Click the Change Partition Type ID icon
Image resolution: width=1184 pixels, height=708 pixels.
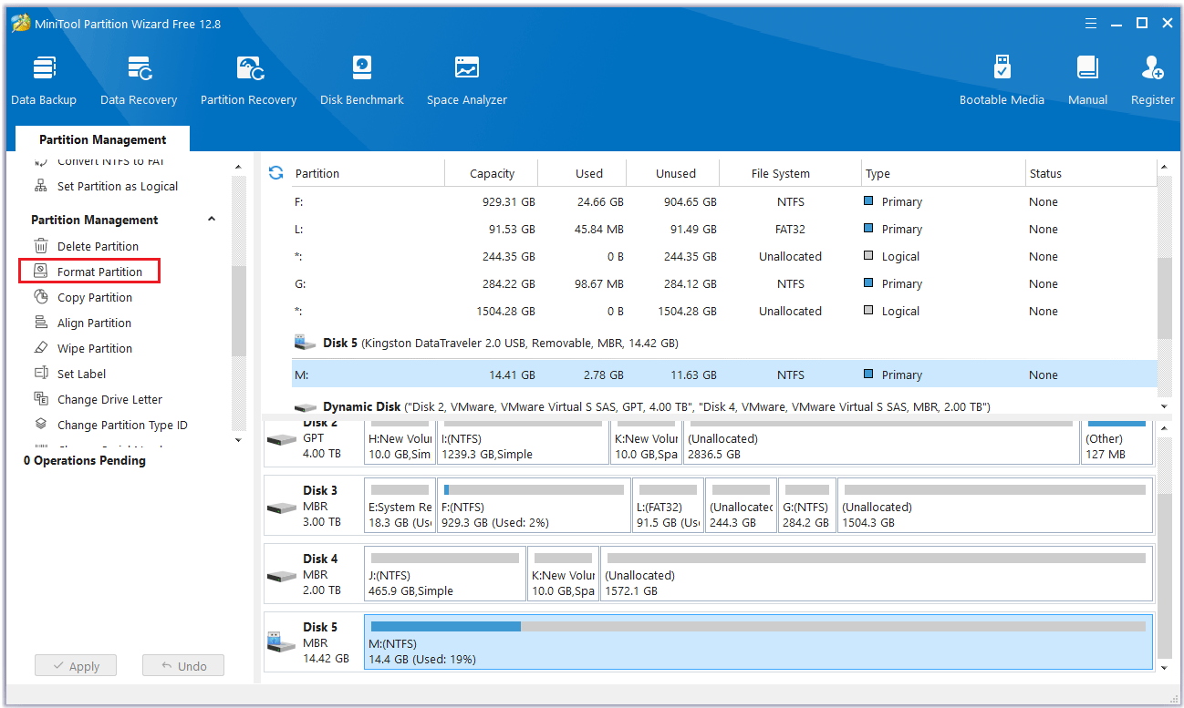[x=41, y=425]
